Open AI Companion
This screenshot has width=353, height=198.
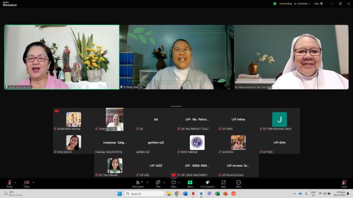coord(207,183)
